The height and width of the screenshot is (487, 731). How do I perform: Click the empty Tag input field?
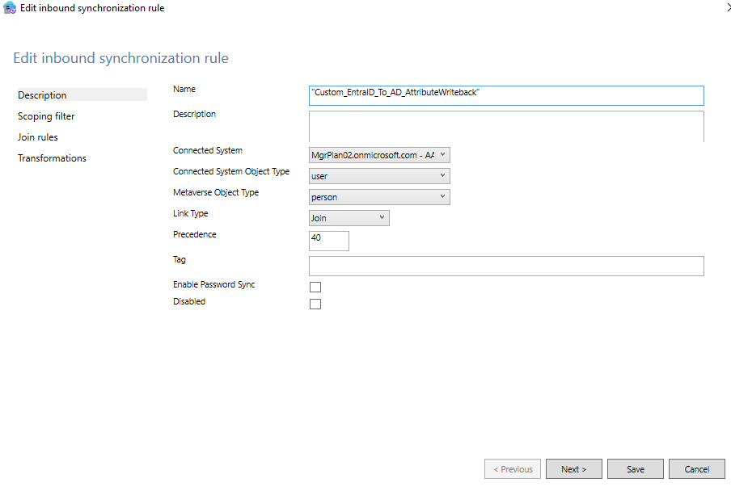click(505, 267)
